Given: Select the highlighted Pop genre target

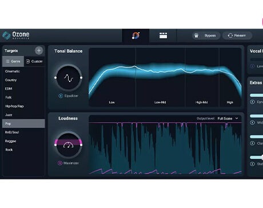Looking at the screenshot, I should 23,124.
